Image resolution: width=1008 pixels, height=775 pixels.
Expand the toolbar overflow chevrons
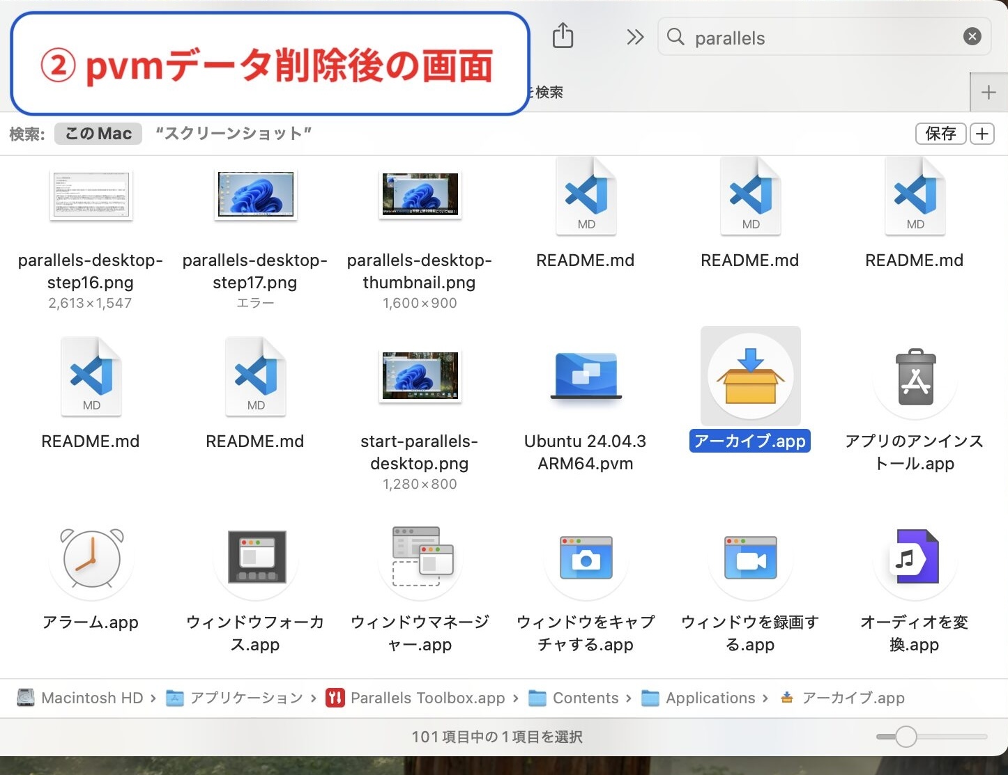click(x=634, y=37)
